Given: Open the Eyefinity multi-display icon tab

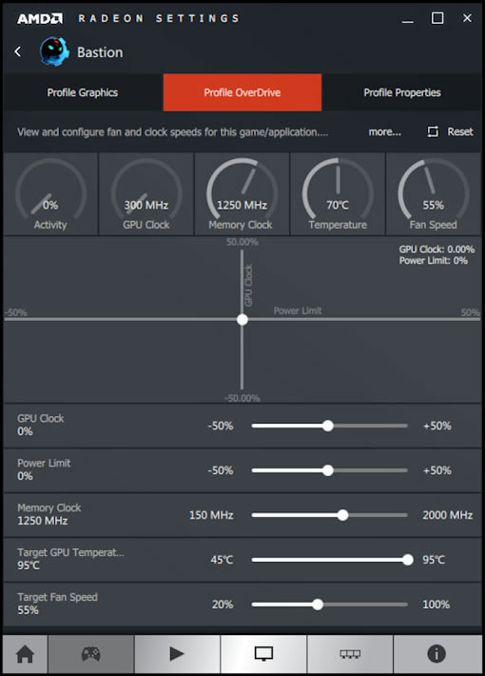Looking at the screenshot, I should (x=350, y=653).
